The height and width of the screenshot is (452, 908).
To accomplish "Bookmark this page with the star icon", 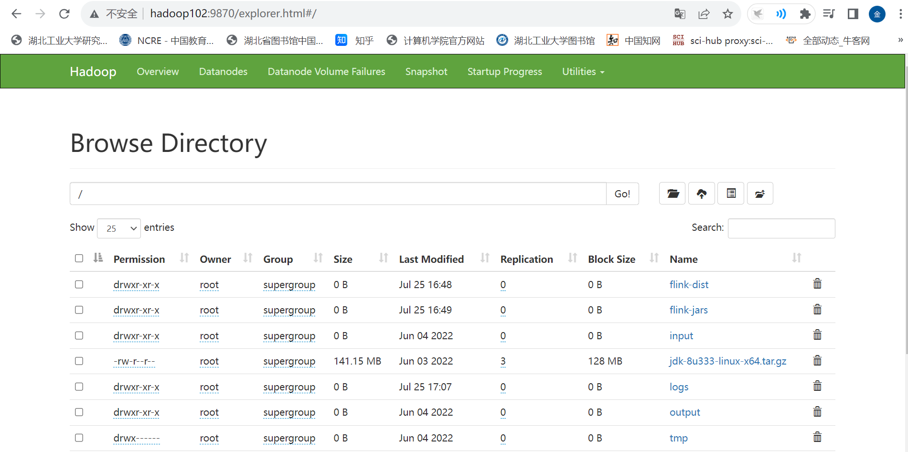I will (727, 14).
